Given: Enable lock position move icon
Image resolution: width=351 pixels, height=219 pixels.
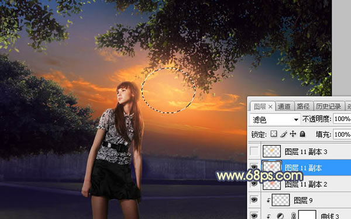Looking at the screenshot, I should pos(292,134).
